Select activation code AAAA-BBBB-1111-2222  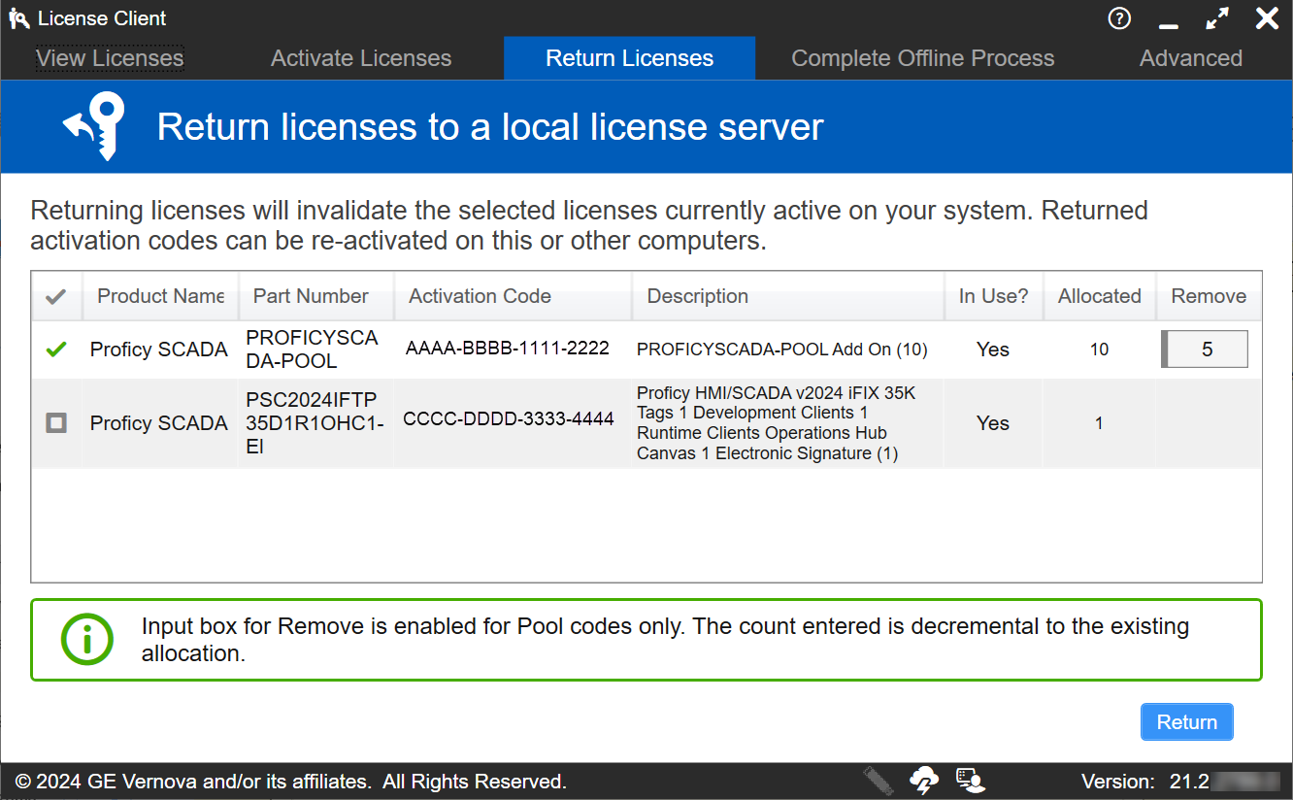pos(508,348)
